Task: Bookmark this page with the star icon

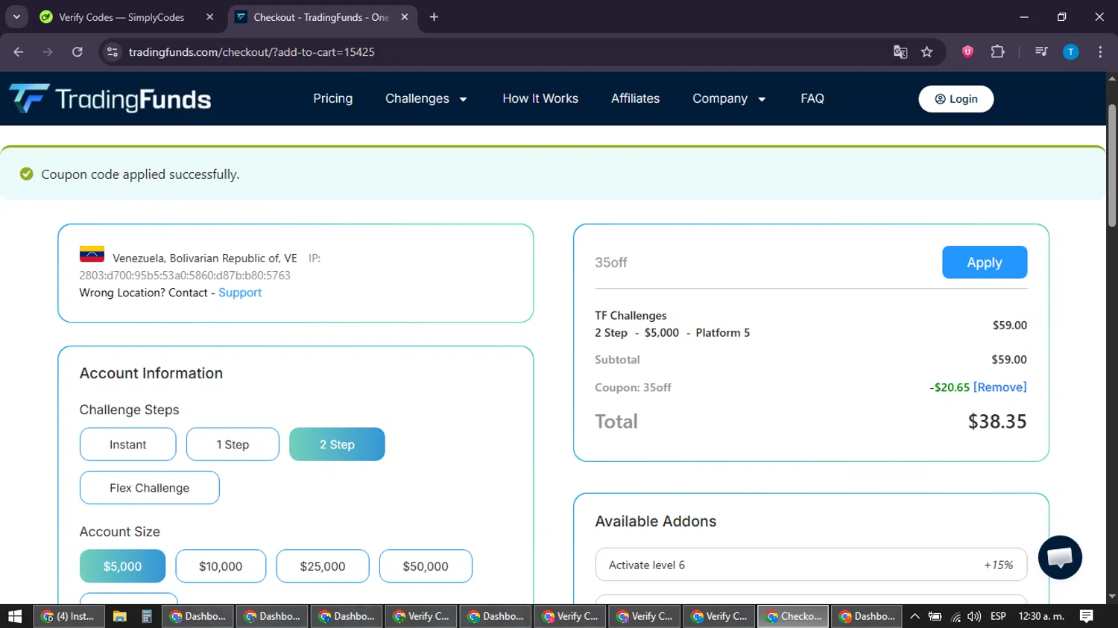Action: [926, 52]
